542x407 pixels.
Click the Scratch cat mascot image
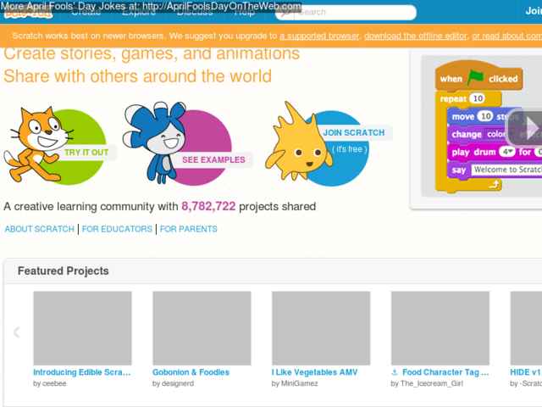37,145
